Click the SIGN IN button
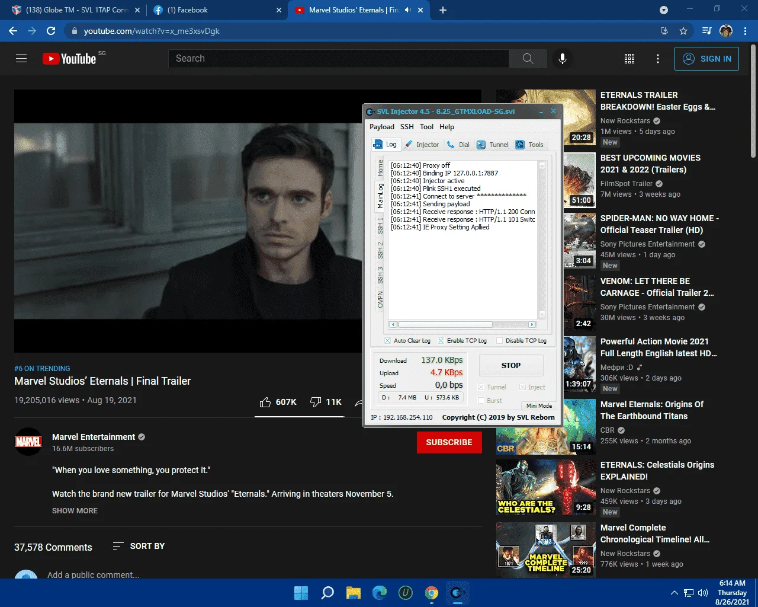The width and height of the screenshot is (758, 607). click(x=706, y=59)
